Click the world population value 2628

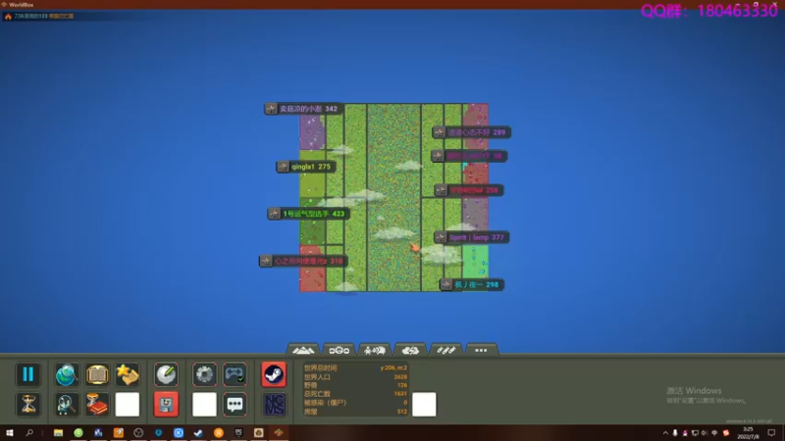click(x=400, y=376)
